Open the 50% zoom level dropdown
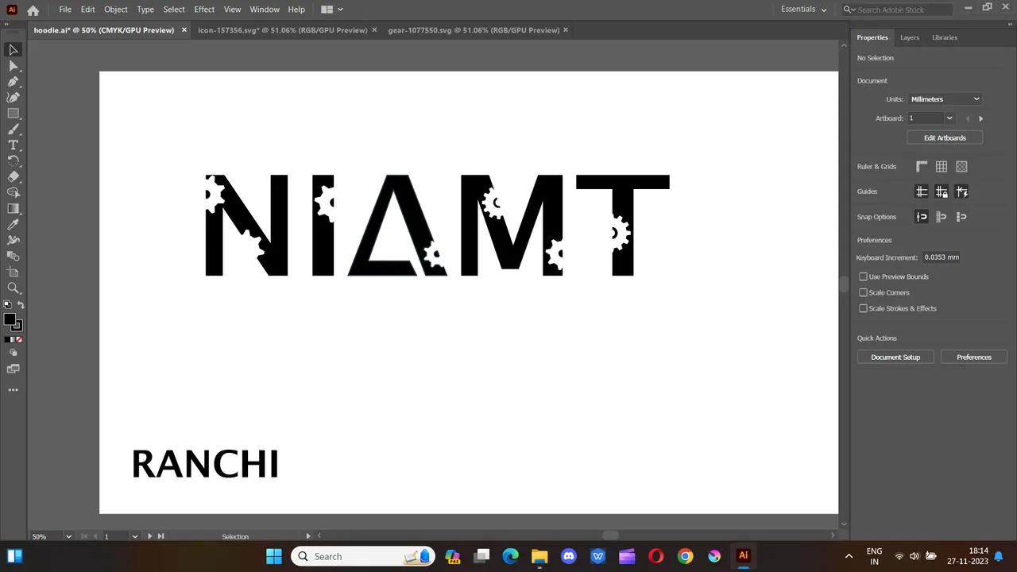This screenshot has height=572, width=1017. pyautogui.click(x=69, y=536)
